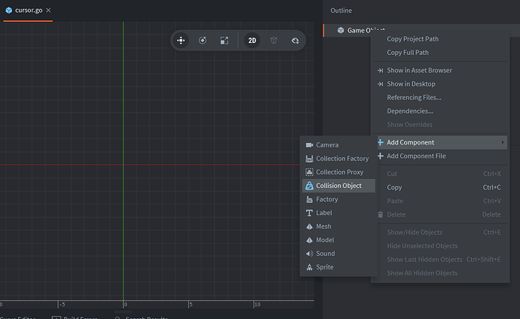Click the cube icon on the cursor.go tab
Screen dimensions: 520x319
tap(9, 11)
